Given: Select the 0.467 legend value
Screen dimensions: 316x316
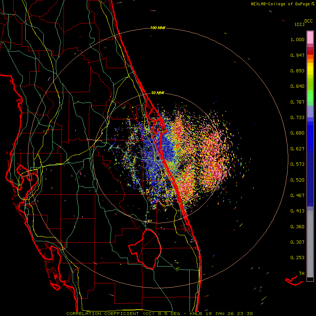Looking at the screenshot, I should pos(297,196).
